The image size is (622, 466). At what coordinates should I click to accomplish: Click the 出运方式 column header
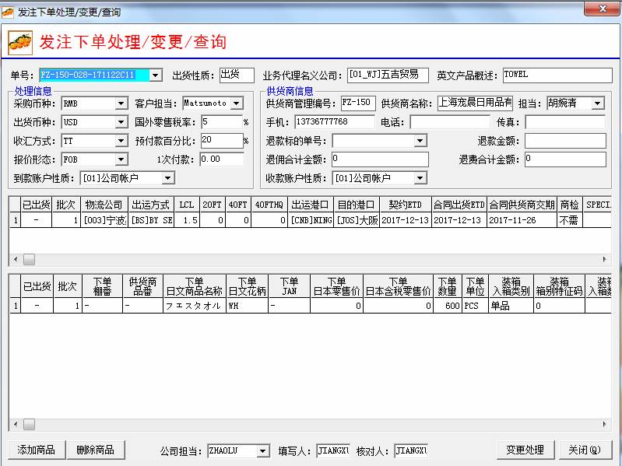(x=151, y=205)
